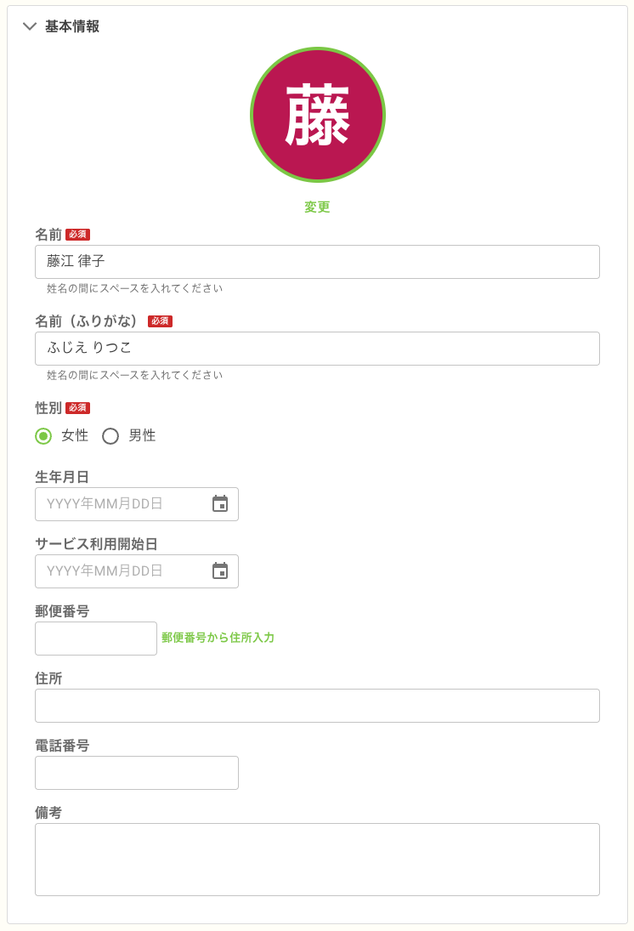
Task: Select the text 藤江 律子 in the name field
Action: [x=77, y=262]
